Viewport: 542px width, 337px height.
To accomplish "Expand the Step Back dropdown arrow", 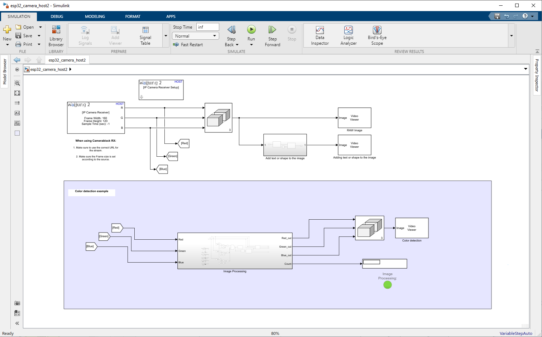I will point(237,45).
